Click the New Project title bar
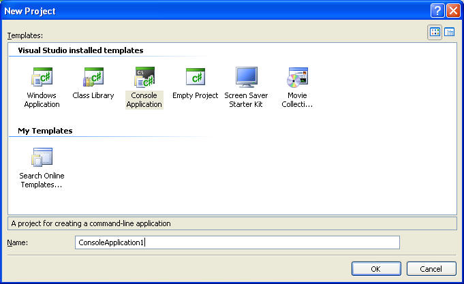The image size is (464, 284). coord(204,11)
